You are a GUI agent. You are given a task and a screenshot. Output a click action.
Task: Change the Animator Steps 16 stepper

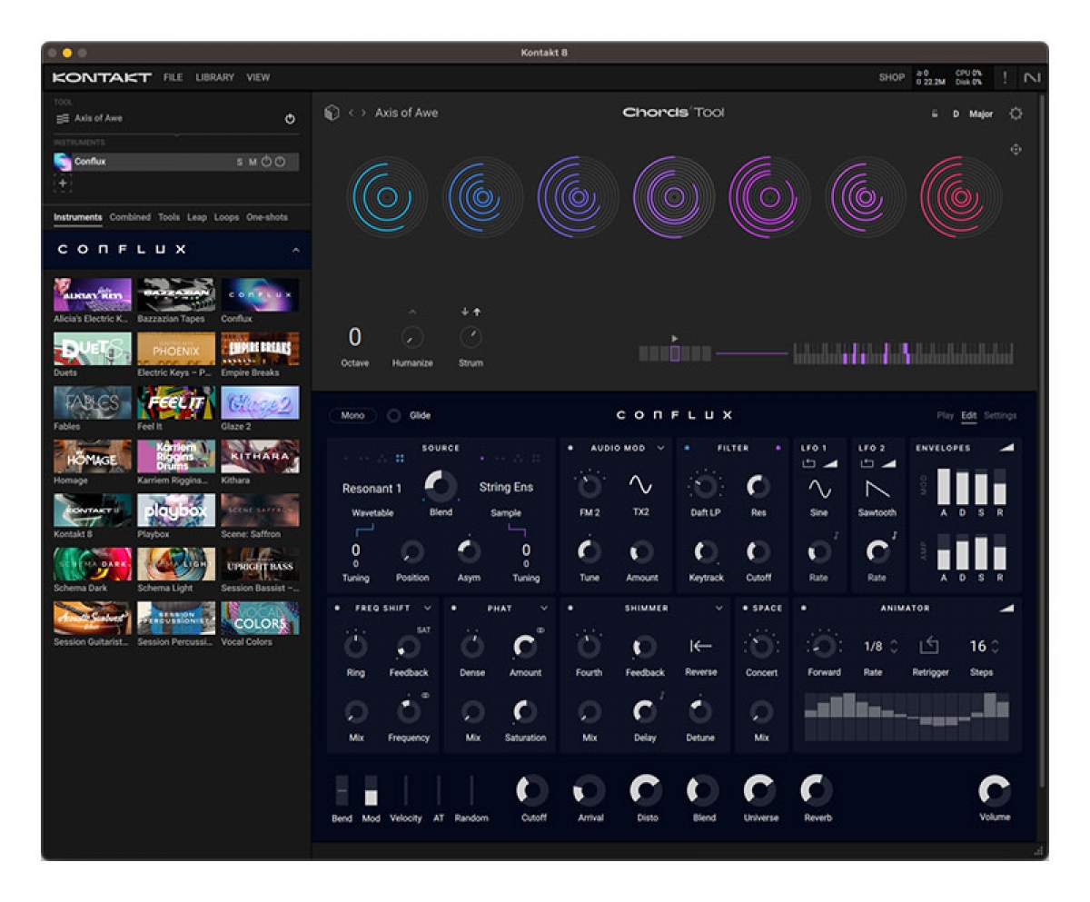coord(995,647)
